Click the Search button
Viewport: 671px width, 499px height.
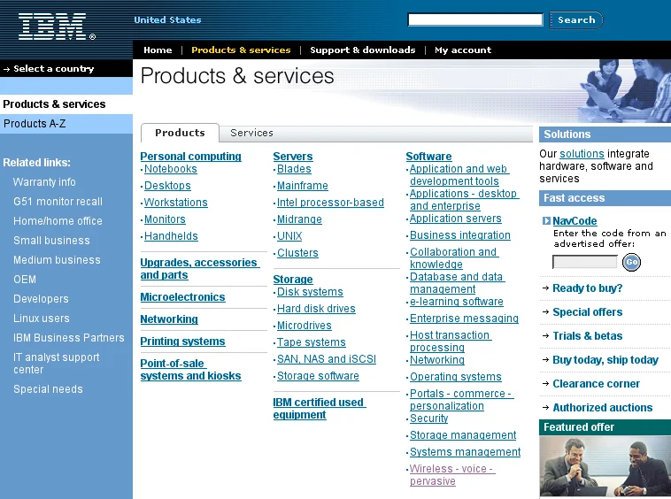[576, 20]
